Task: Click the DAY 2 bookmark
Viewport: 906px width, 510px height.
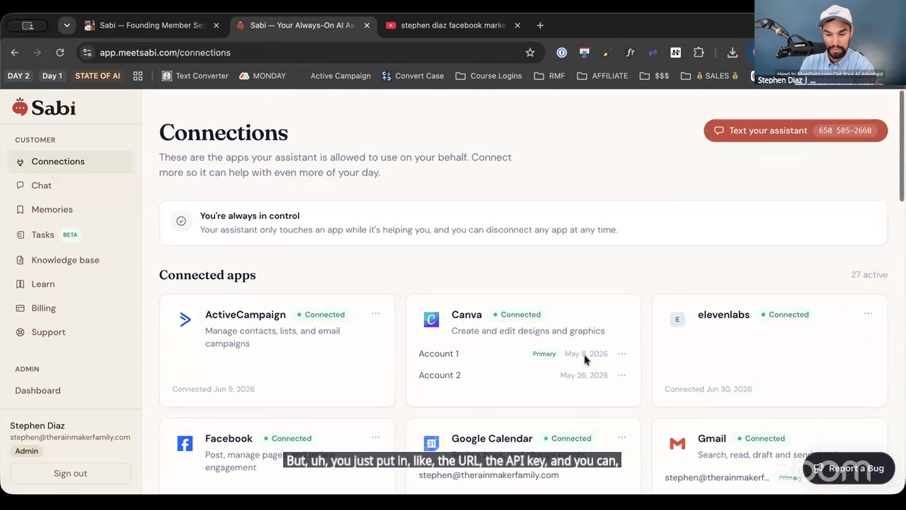Action: tap(18, 76)
